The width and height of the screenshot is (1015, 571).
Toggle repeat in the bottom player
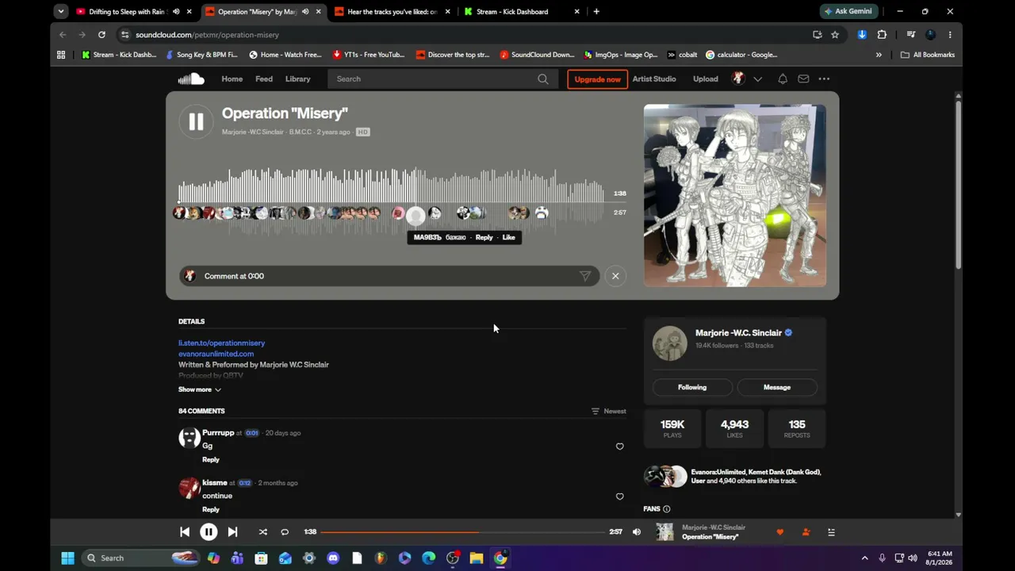285,532
